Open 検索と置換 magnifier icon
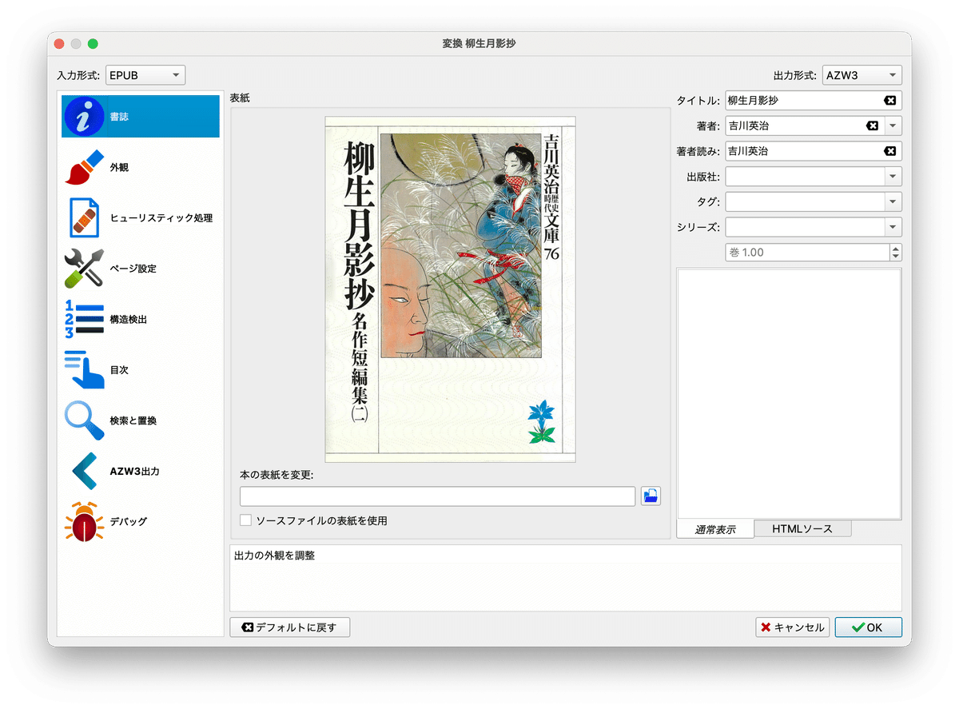This screenshot has width=959, height=709. 84,420
